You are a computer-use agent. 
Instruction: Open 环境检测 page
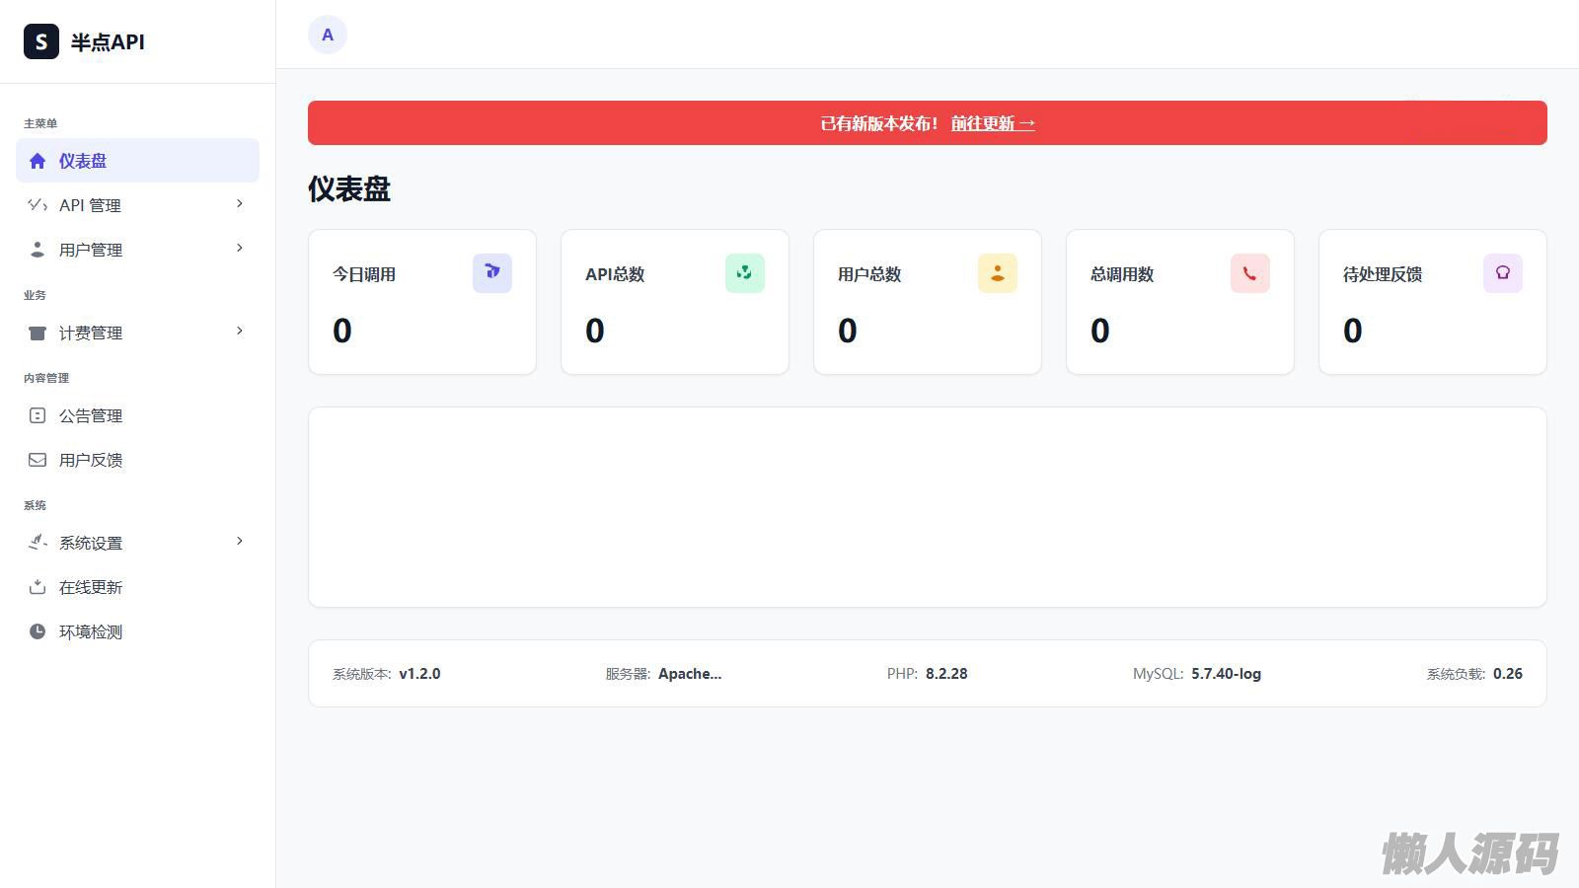click(x=137, y=631)
